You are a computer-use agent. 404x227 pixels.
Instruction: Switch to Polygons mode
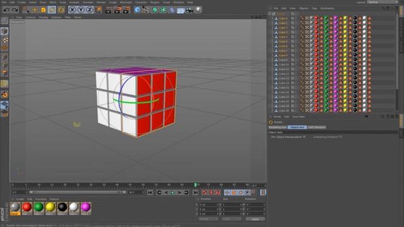4,73
